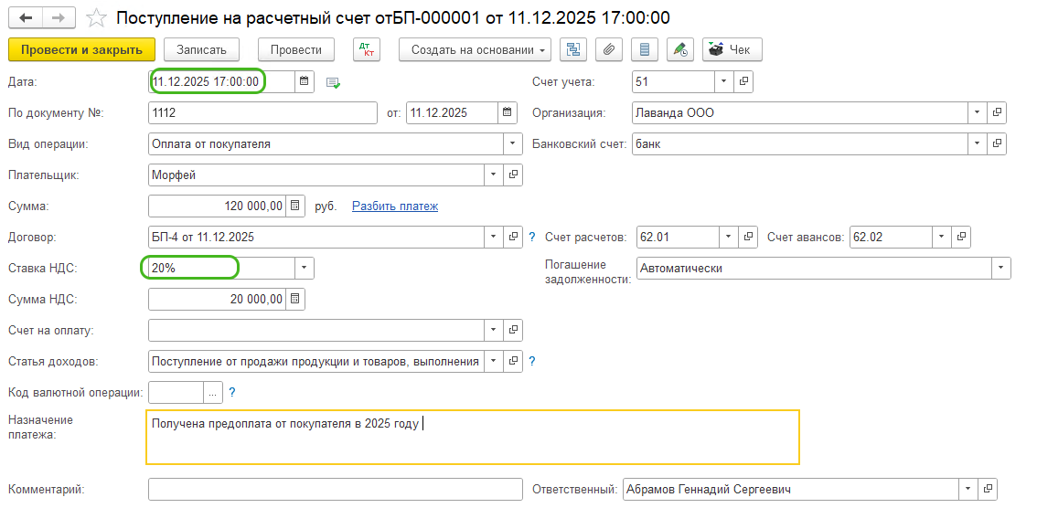Open the signature/edit icon next to Чек

(x=679, y=49)
